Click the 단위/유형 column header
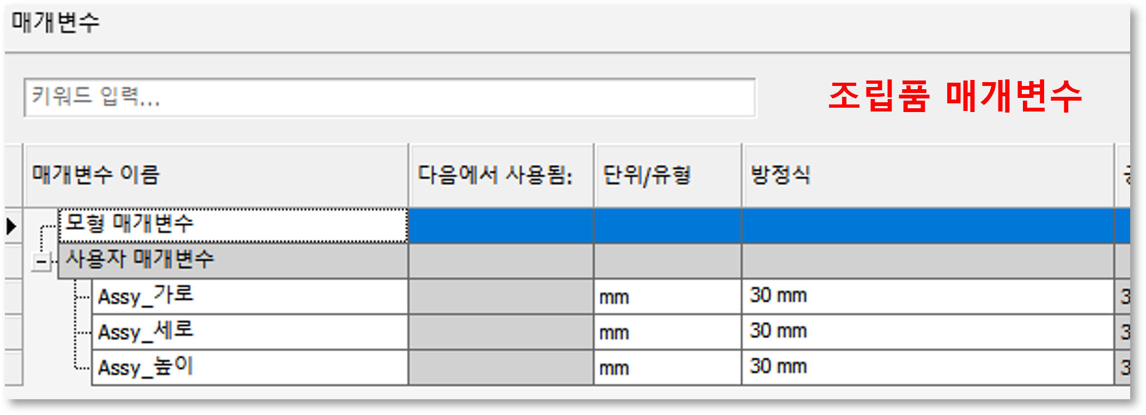Image resolution: width=1146 pixels, height=415 pixels. pos(667,175)
